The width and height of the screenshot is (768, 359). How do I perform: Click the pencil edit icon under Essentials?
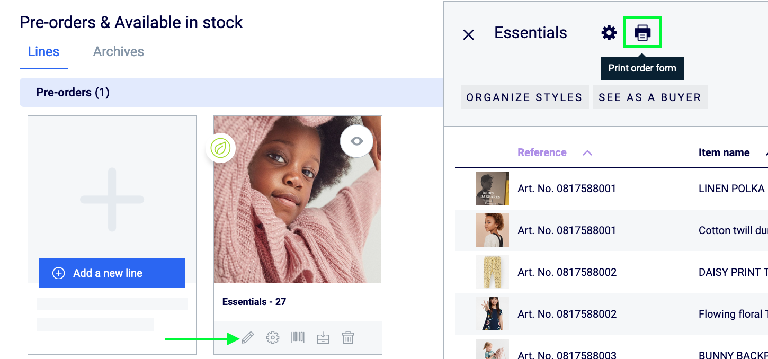coord(247,337)
